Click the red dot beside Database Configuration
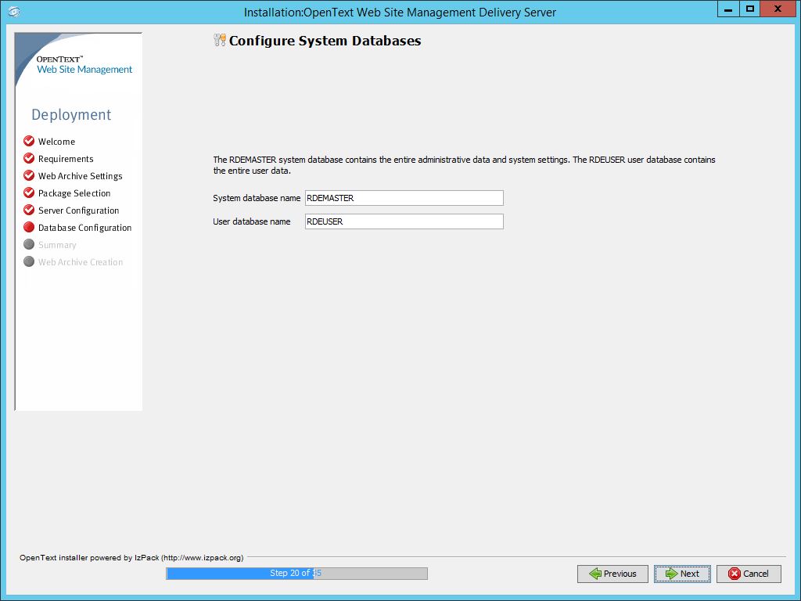 [29, 227]
